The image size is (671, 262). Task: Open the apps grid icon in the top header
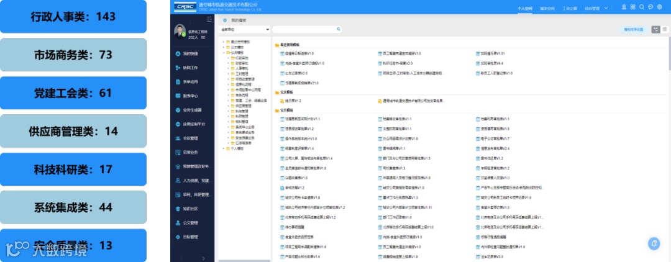coord(633,7)
